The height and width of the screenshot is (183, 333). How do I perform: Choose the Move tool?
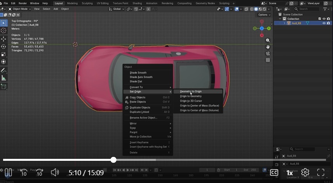pyautogui.click(x=3, y=39)
